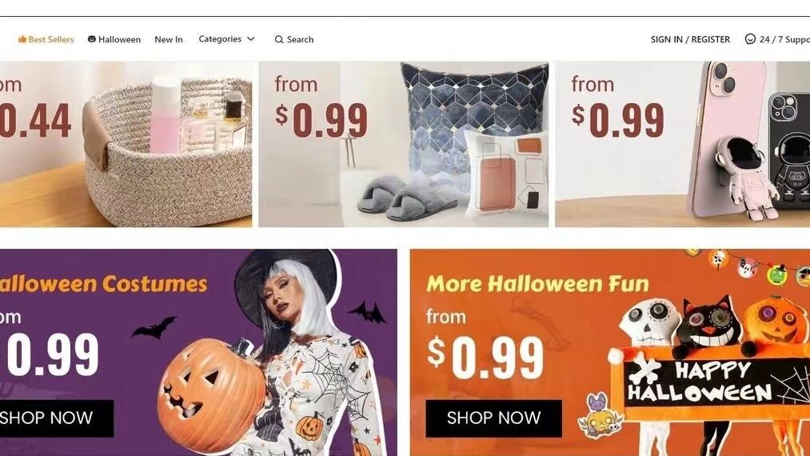Open the pillow and slippers promo tile

click(x=404, y=144)
